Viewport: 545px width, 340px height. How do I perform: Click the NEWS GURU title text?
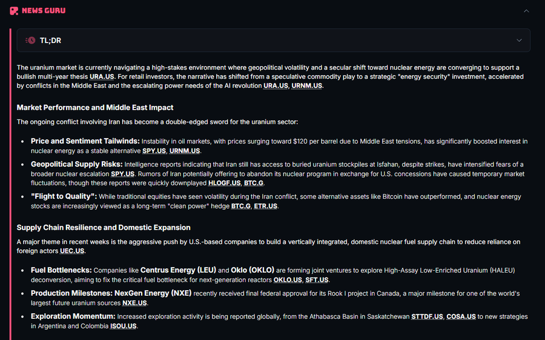tap(44, 11)
